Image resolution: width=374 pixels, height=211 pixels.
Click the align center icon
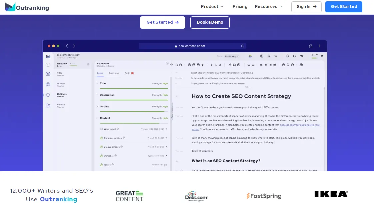266,65
